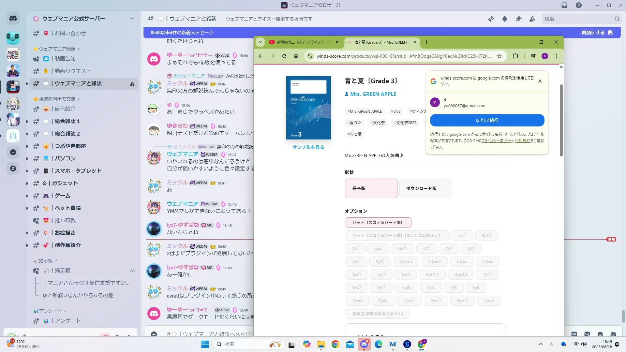Select the 冊子版 format option
Image resolution: width=626 pixels, height=352 pixels.
coord(371,188)
